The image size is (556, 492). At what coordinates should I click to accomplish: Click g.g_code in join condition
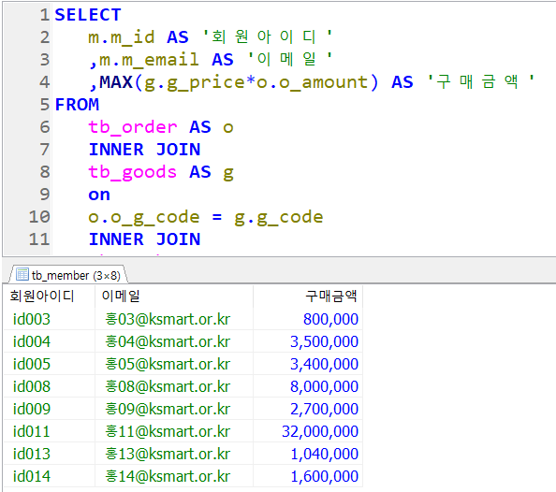click(x=279, y=217)
